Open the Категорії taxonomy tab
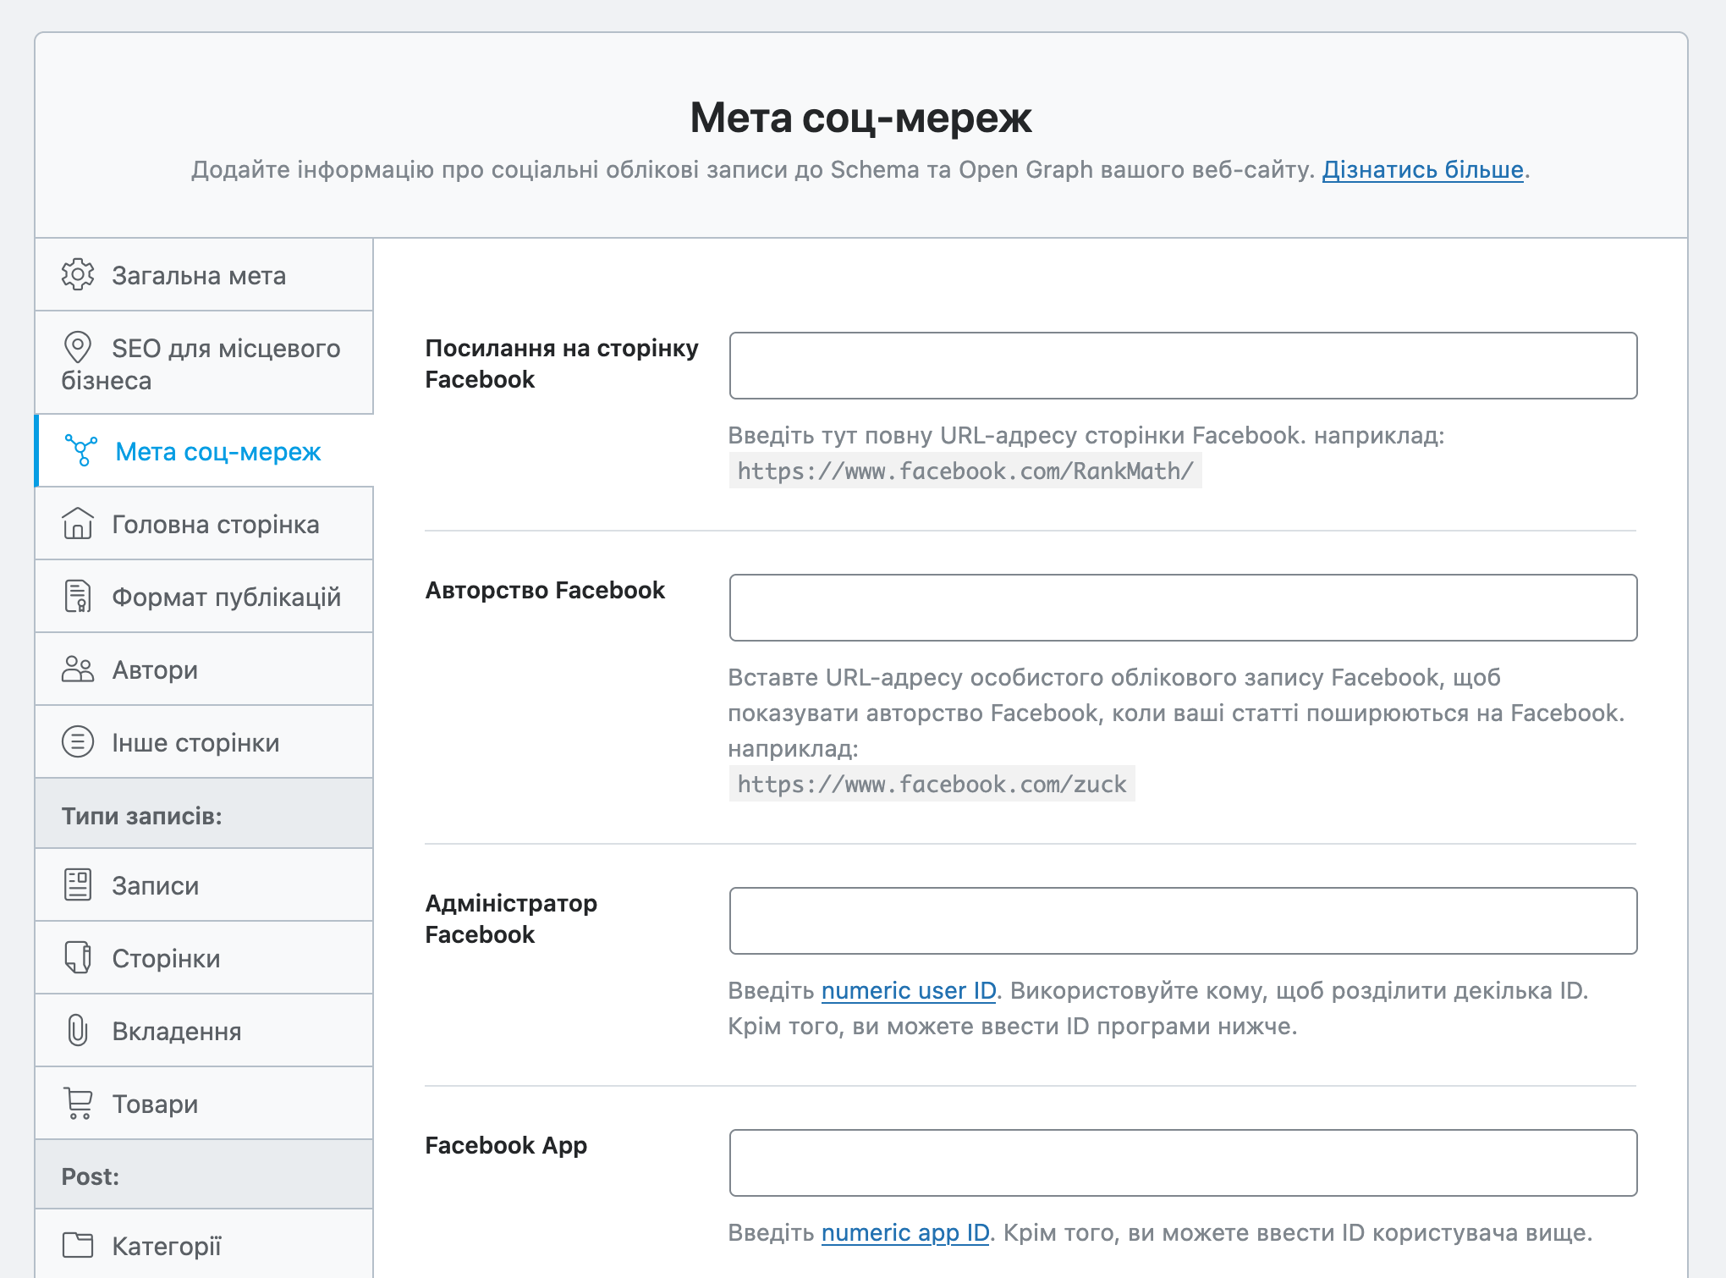 tap(204, 1244)
